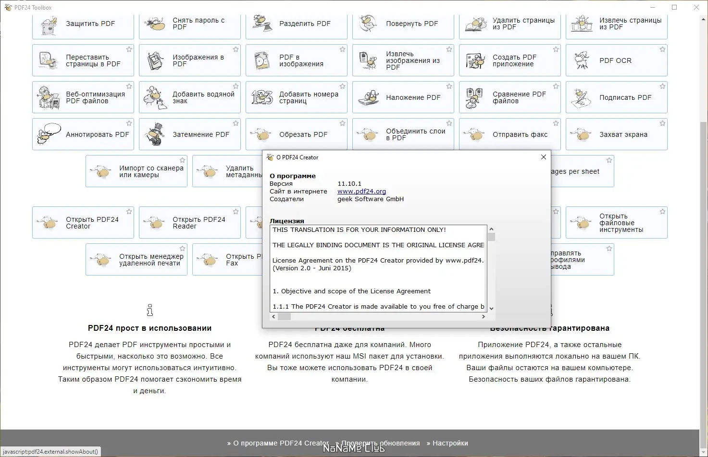
Task: Star the Наложение PDF tool card
Action: click(x=449, y=86)
